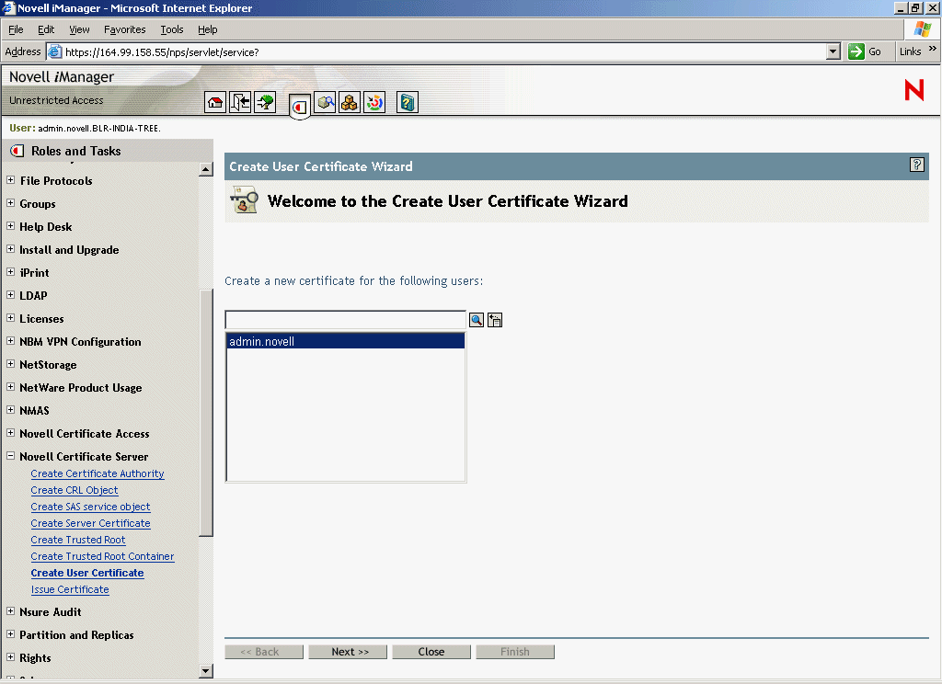Open the address bar dropdown arrow
Image resolution: width=942 pixels, height=684 pixels.
[833, 51]
